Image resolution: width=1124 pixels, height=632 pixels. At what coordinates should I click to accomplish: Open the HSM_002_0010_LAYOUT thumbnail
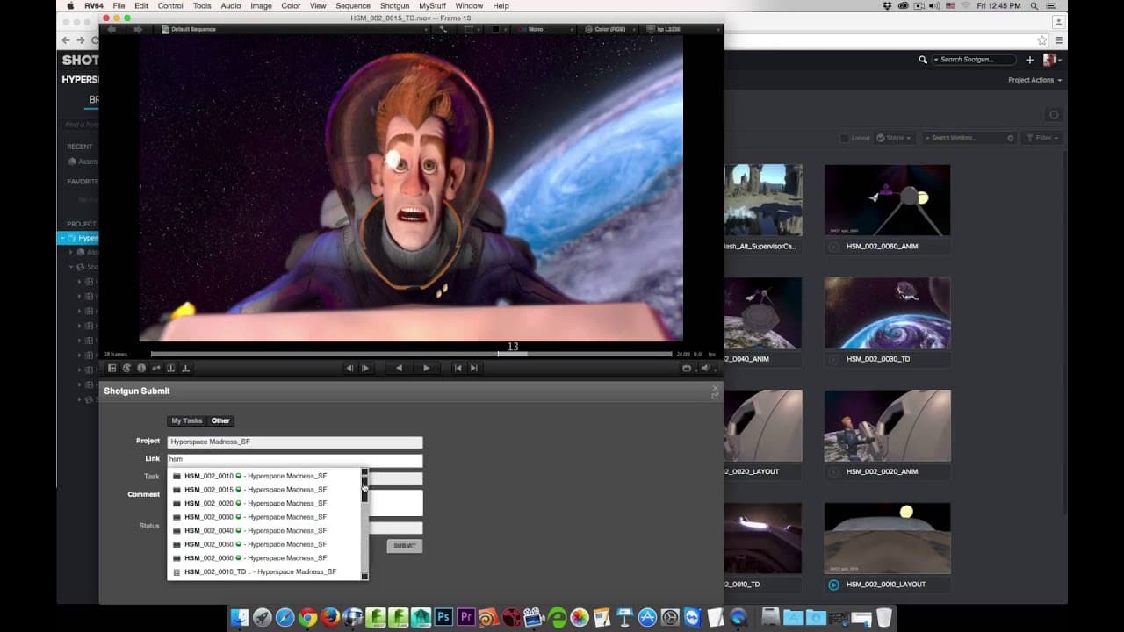pos(887,538)
